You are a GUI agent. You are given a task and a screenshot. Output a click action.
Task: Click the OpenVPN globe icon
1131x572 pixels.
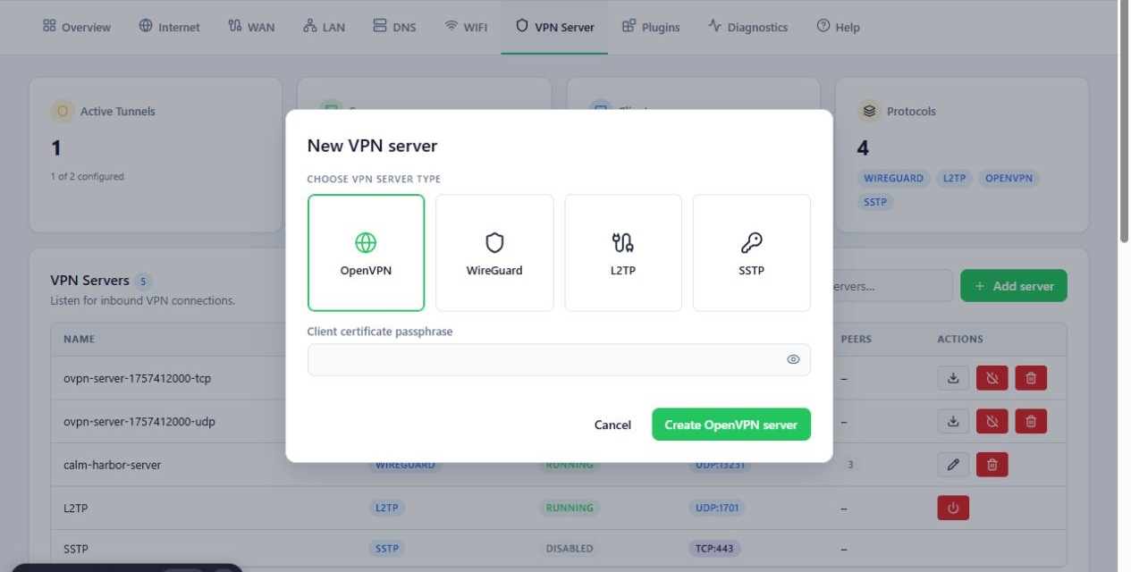point(366,242)
